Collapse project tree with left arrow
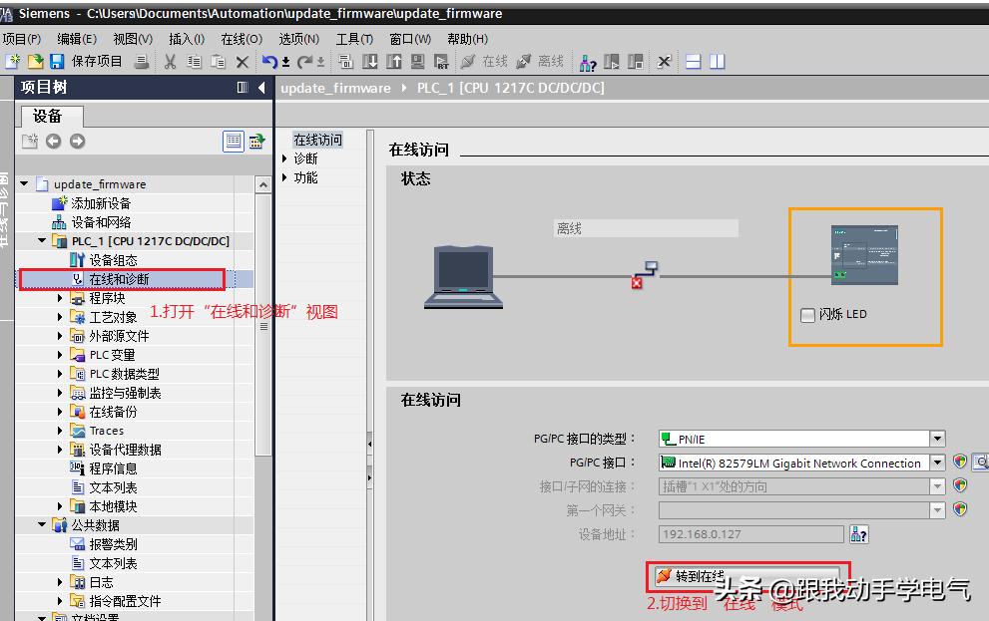The image size is (989, 621). point(261,88)
